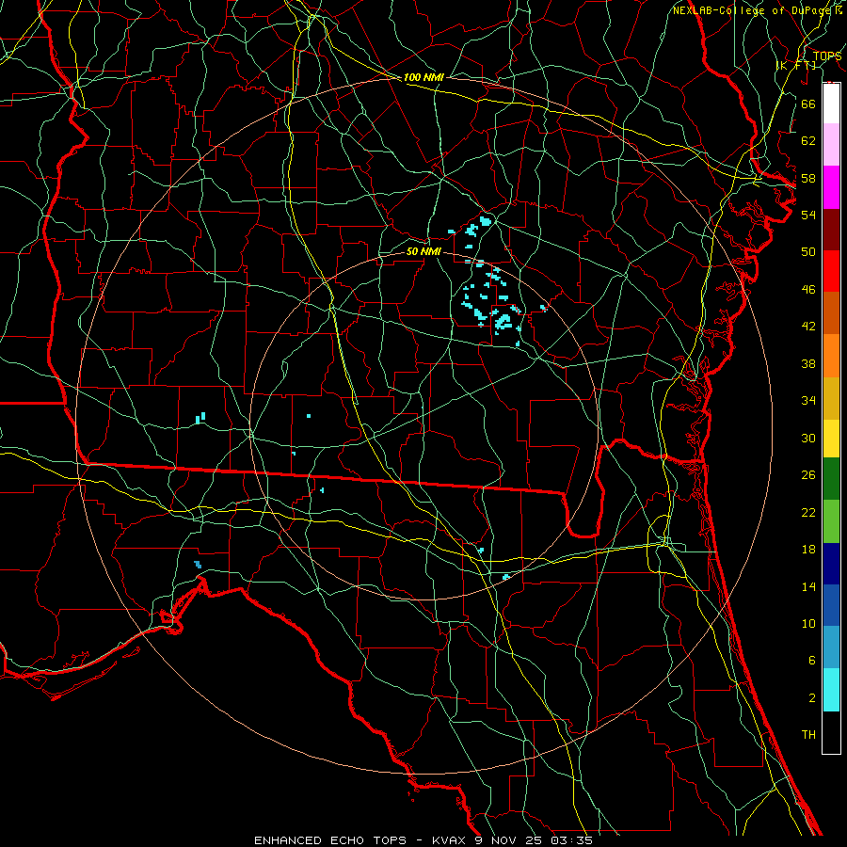Click the '34' legend value
The width and height of the screenshot is (847, 847).
coord(808,401)
